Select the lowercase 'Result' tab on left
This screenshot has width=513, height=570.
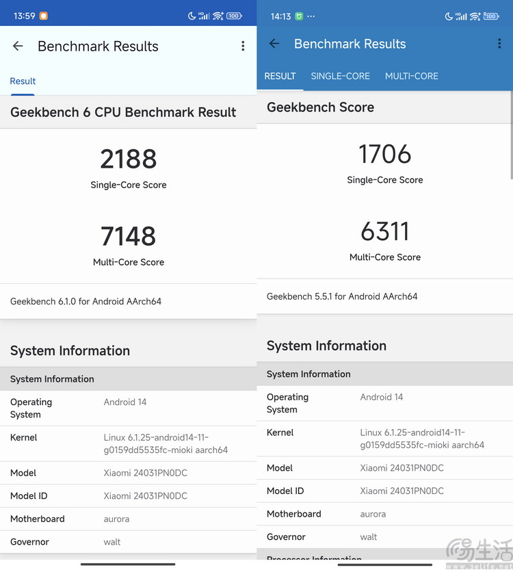click(23, 81)
